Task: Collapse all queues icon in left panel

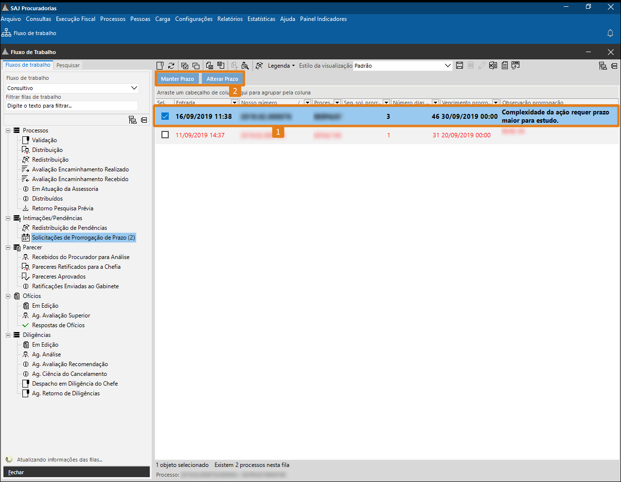Action: coord(144,120)
